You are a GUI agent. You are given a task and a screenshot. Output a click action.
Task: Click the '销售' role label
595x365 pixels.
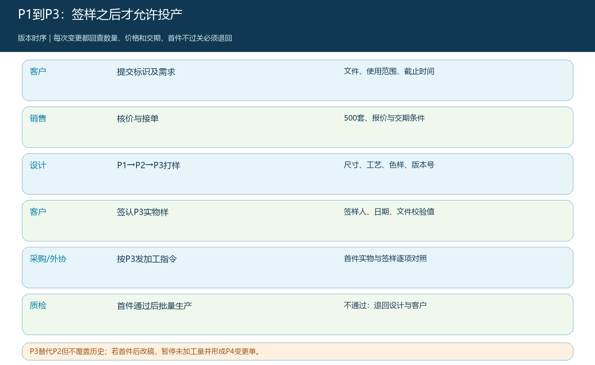point(38,118)
